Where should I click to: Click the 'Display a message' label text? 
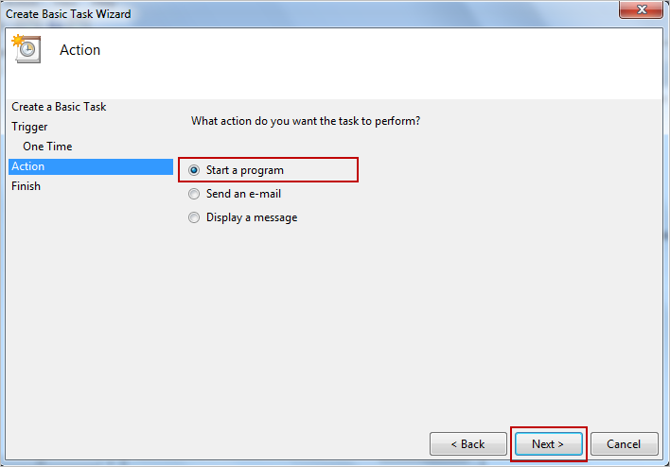252,217
